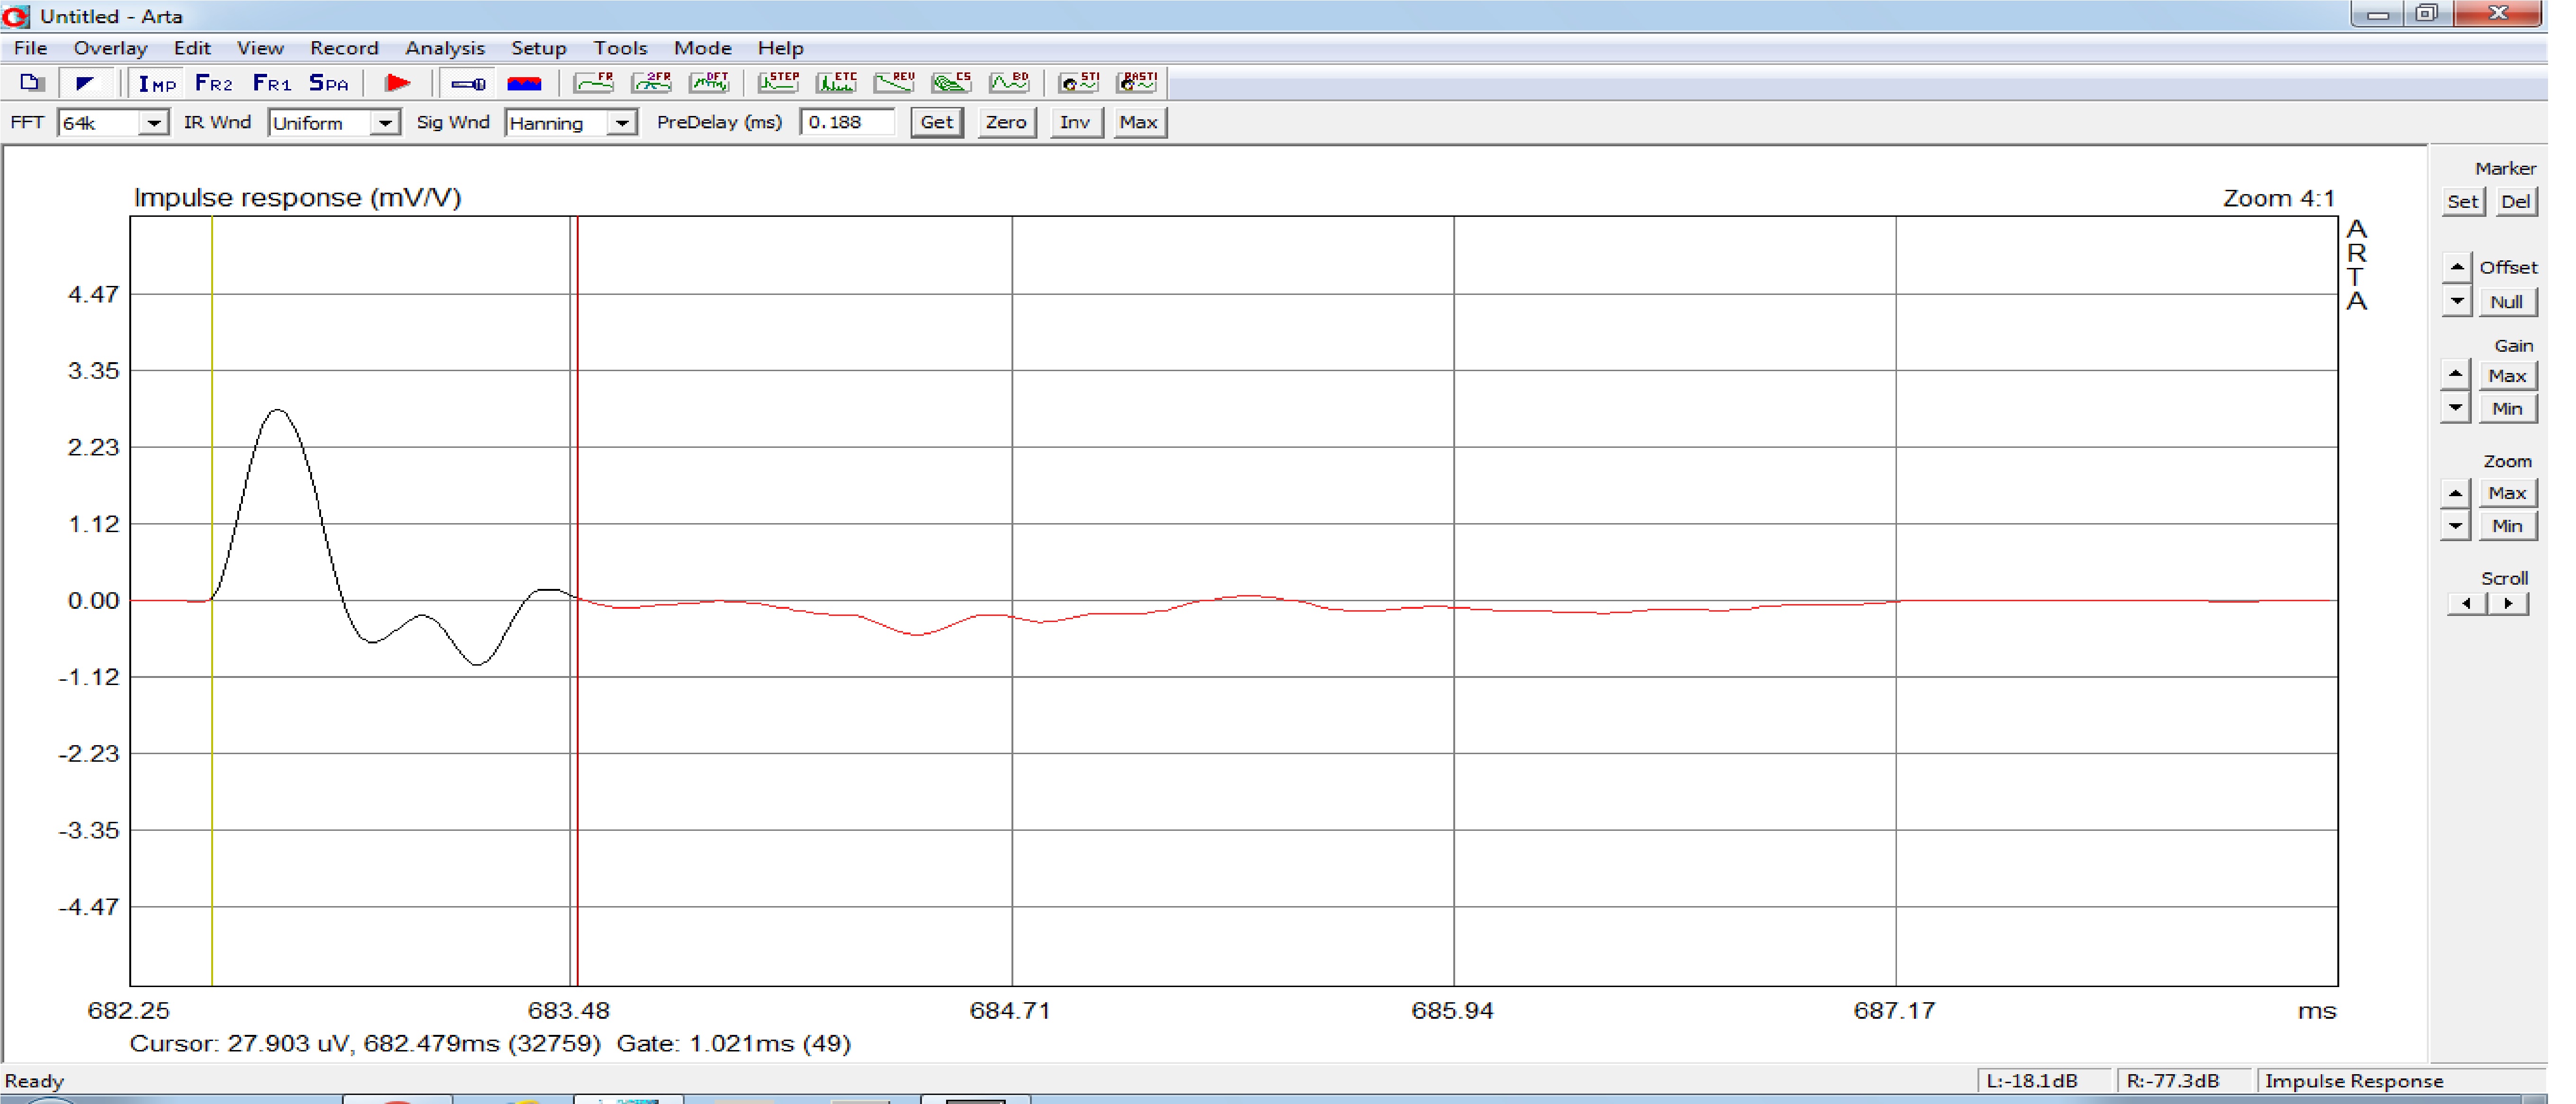Open the Analysis menu
The width and height of the screenshot is (2576, 1104).
tap(444, 48)
